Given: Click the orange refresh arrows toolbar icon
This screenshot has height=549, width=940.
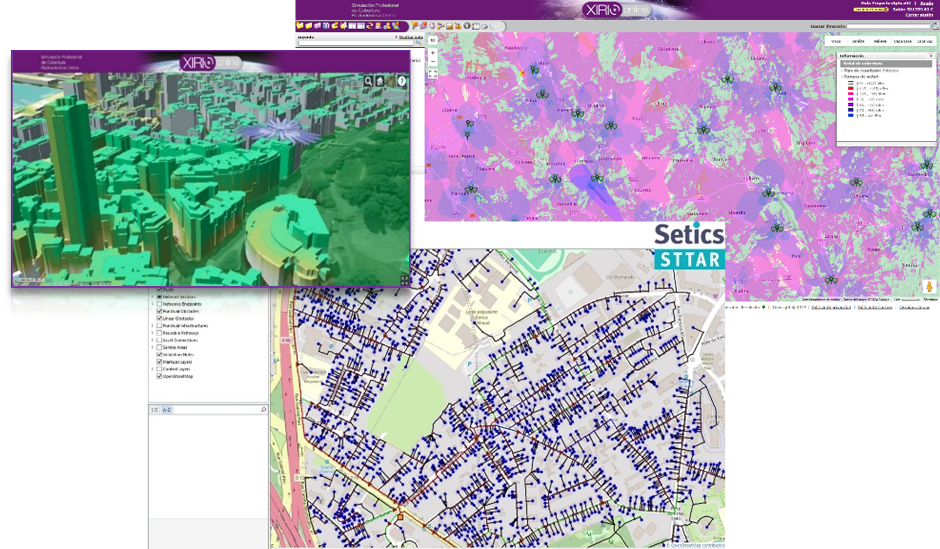Looking at the screenshot, I should coord(370,26).
